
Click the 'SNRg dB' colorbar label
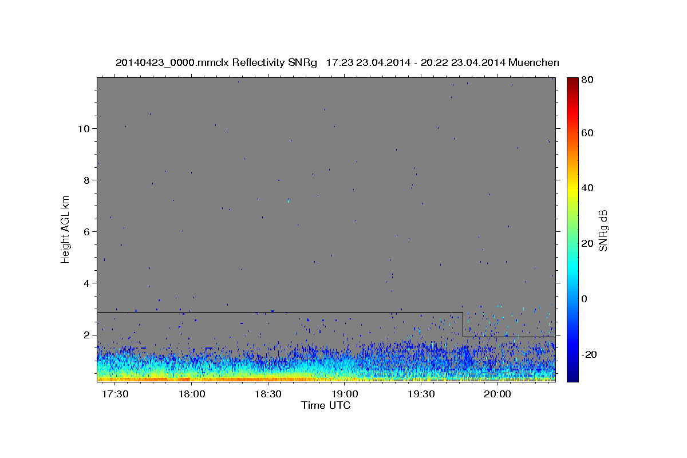(603, 230)
